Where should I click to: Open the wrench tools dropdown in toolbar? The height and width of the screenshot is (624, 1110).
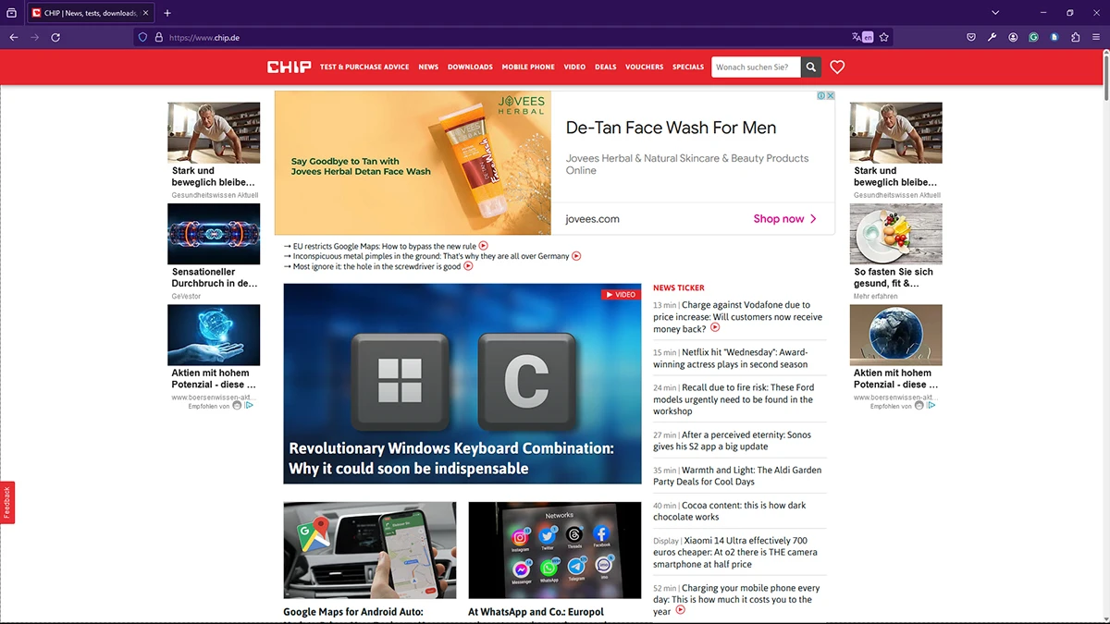pyautogui.click(x=992, y=37)
